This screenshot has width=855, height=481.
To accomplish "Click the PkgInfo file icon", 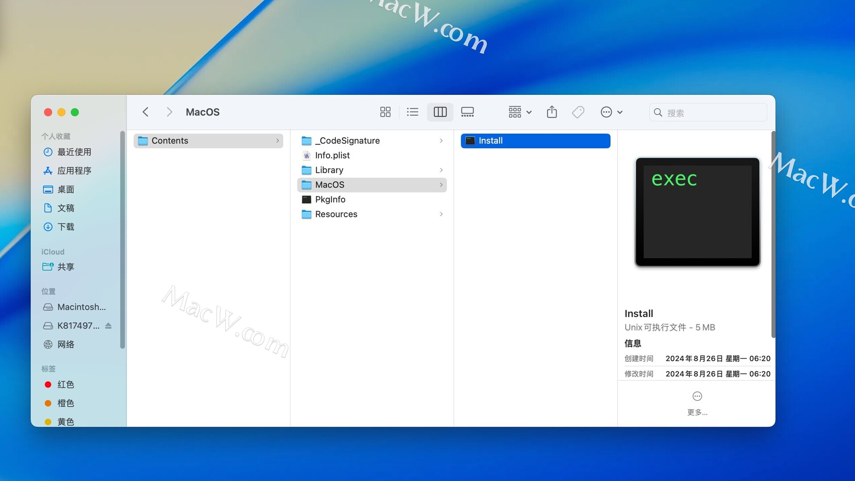I will coord(306,200).
